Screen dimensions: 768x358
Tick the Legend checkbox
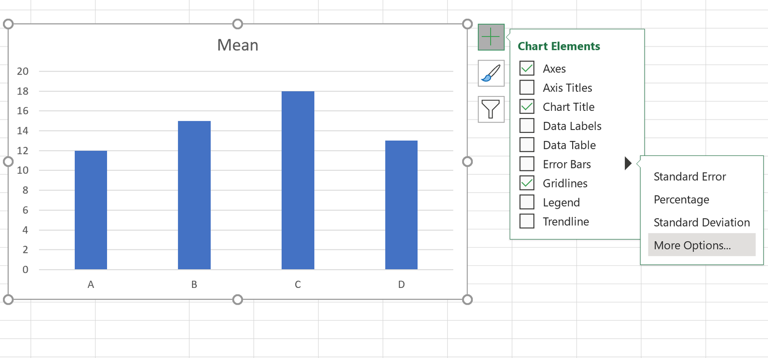coord(527,202)
